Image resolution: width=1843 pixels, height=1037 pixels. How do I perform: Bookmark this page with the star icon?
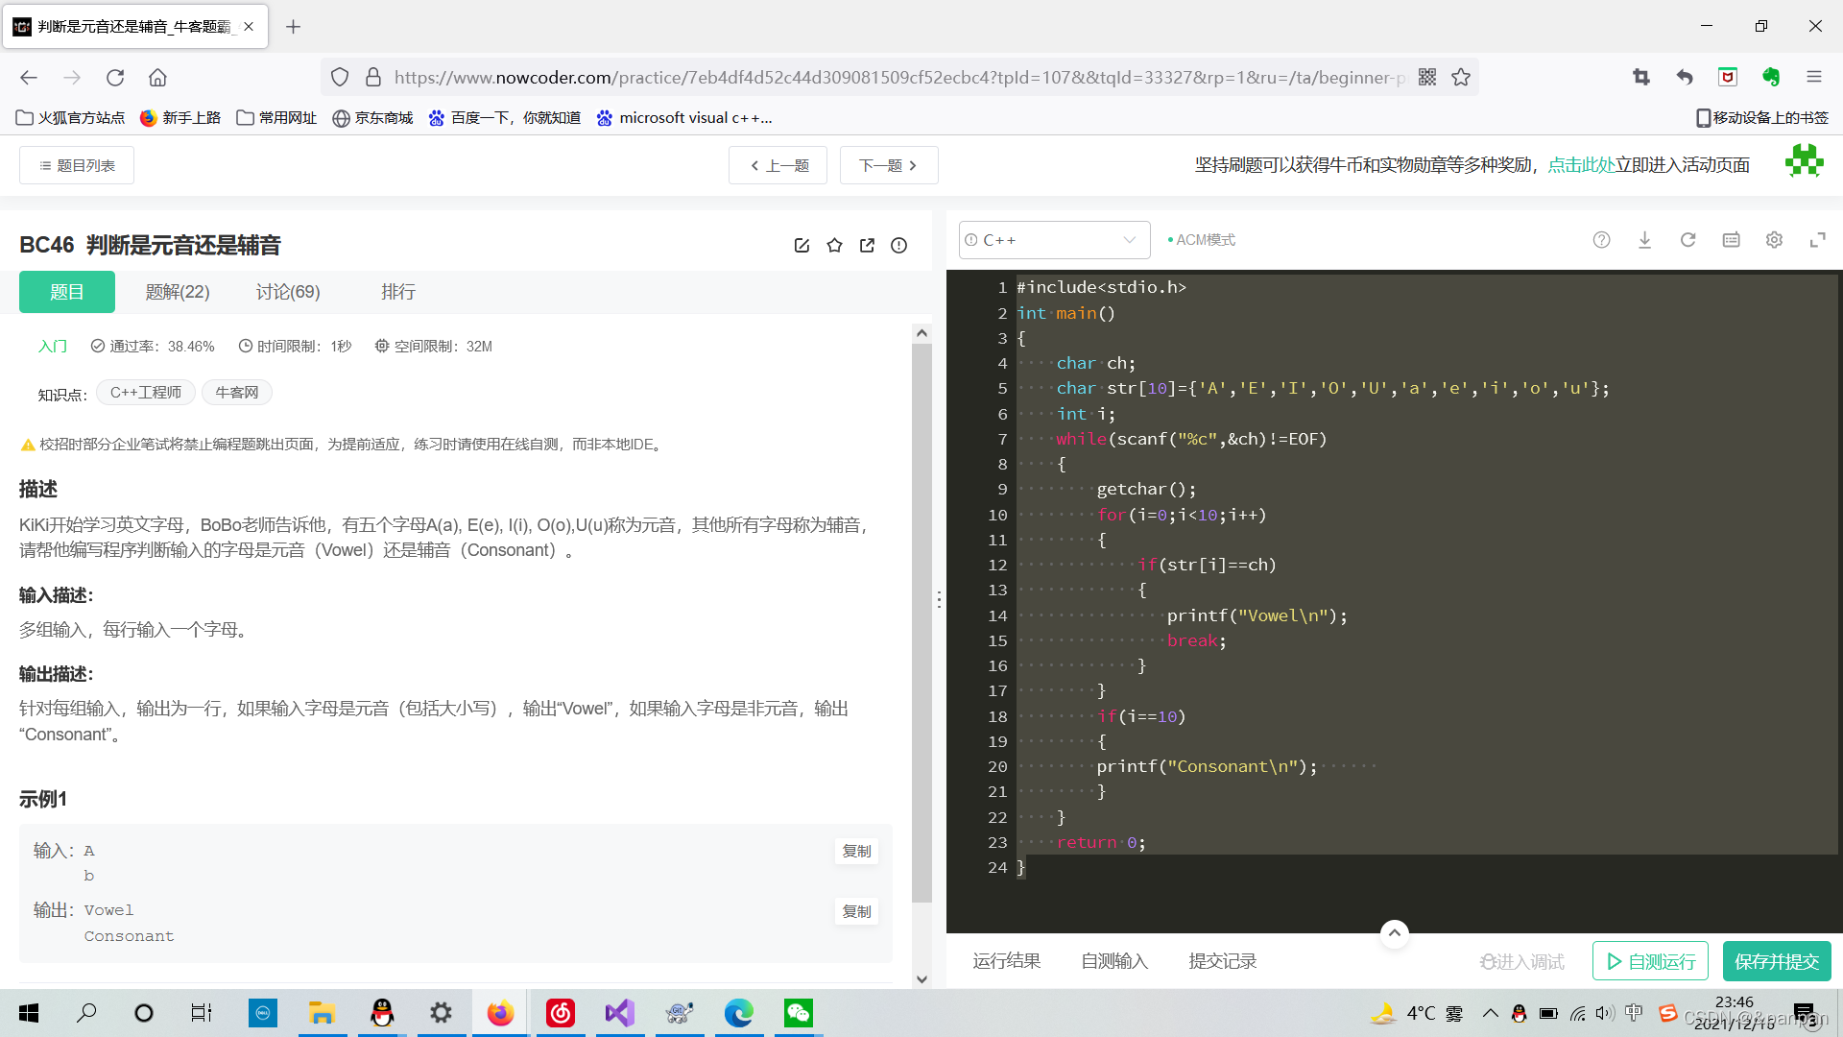click(1461, 78)
